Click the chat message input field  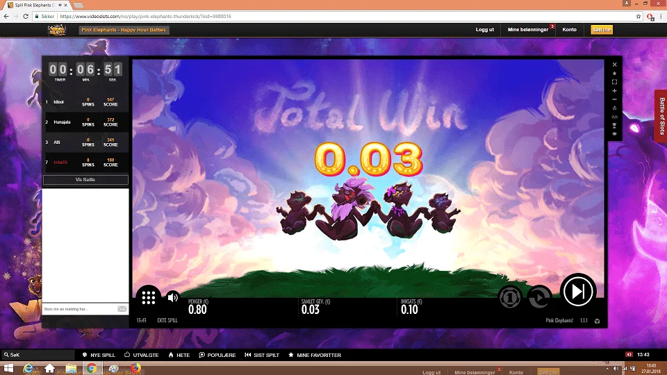coord(79,309)
